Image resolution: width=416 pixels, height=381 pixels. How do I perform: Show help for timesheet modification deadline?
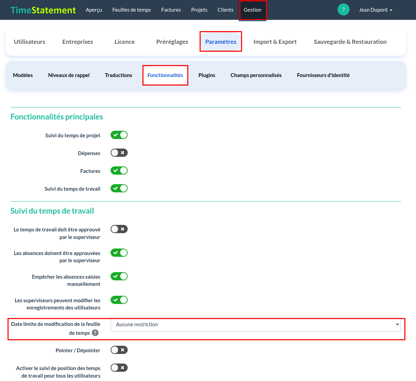point(95,333)
